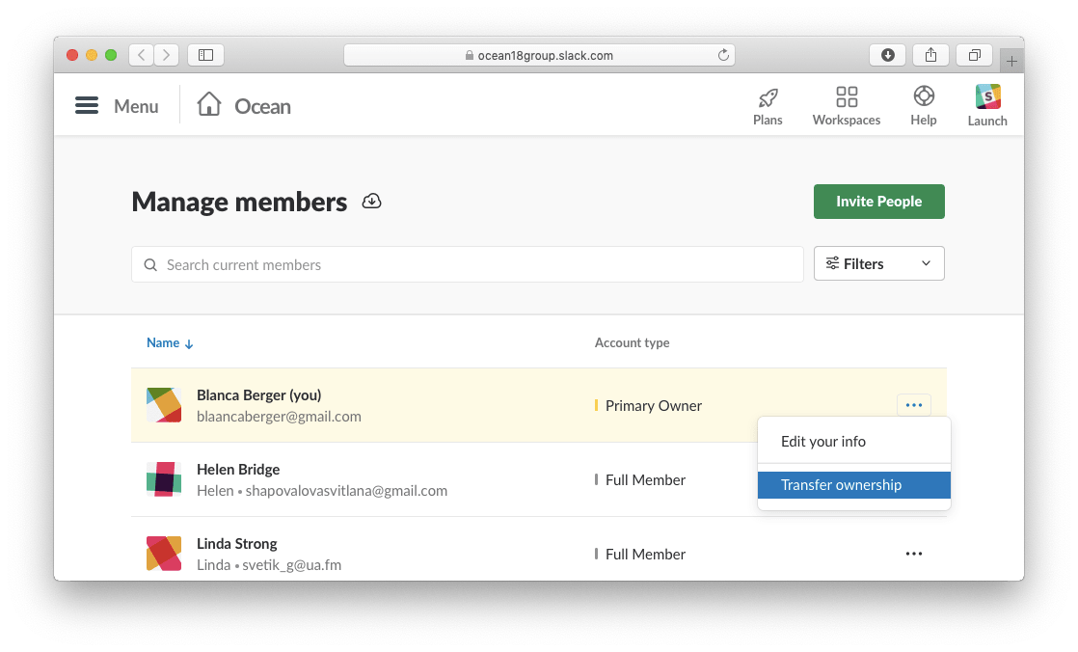Click the Invite People button
Screen dimensions: 1078x652
(x=878, y=201)
